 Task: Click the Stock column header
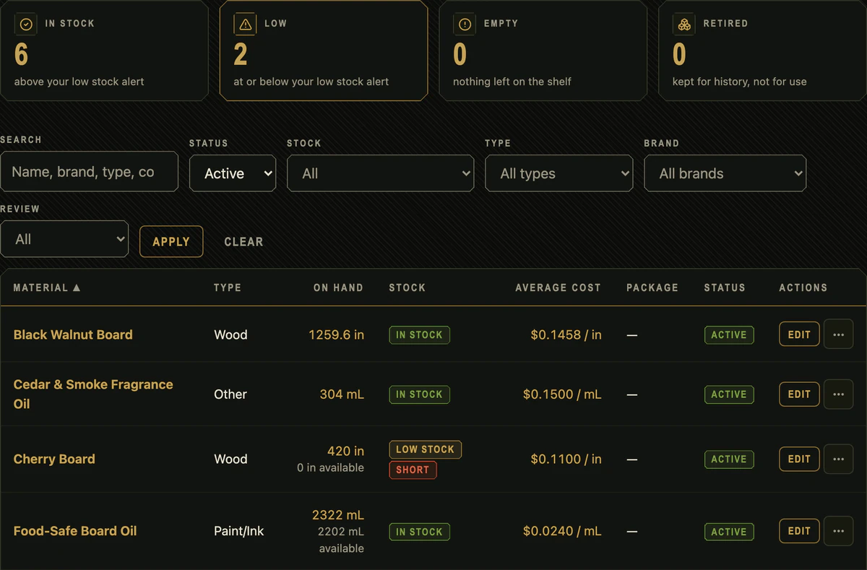pos(407,288)
